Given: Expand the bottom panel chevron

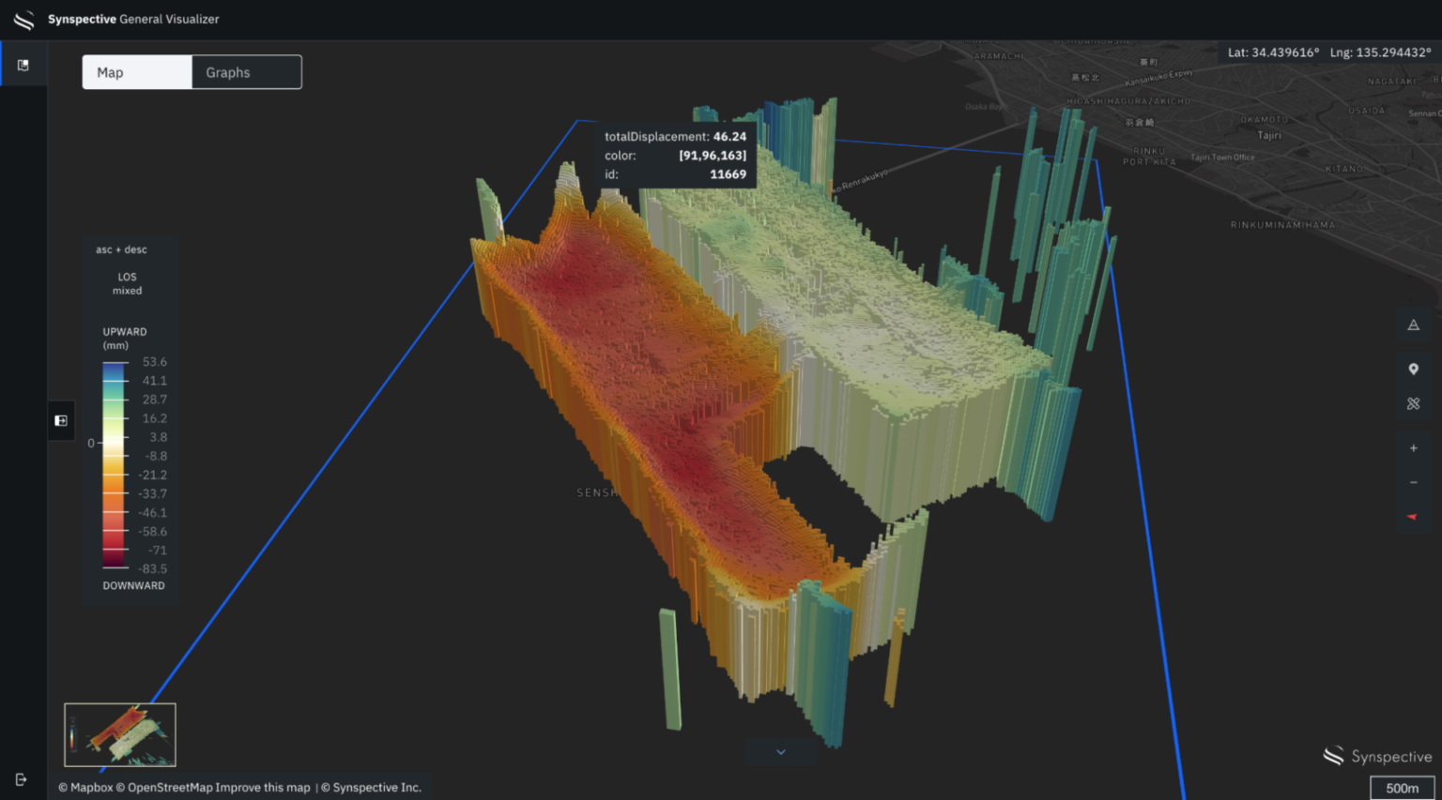Looking at the screenshot, I should pos(780,751).
